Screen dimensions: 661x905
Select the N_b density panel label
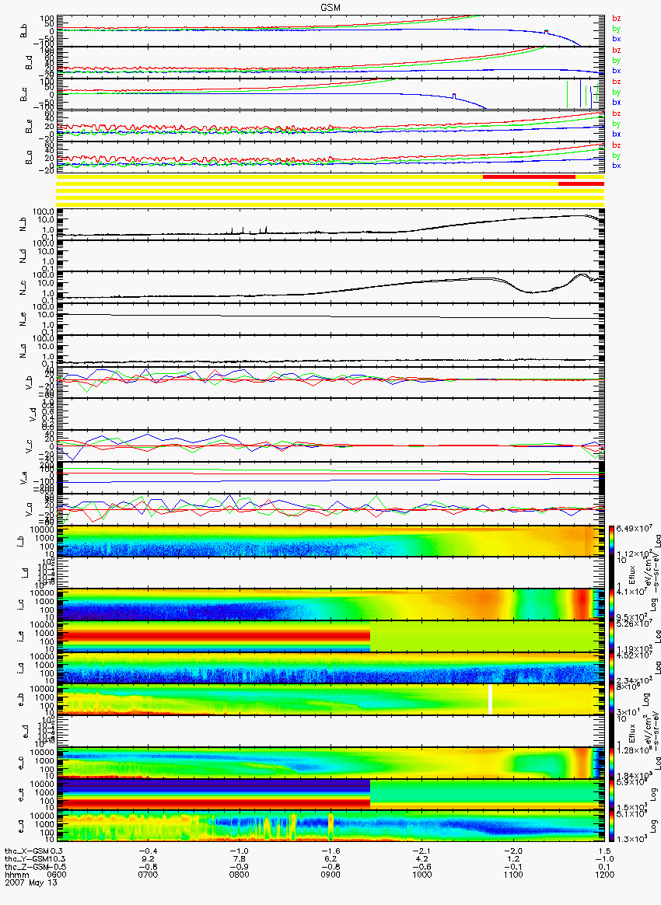[23, 224]
